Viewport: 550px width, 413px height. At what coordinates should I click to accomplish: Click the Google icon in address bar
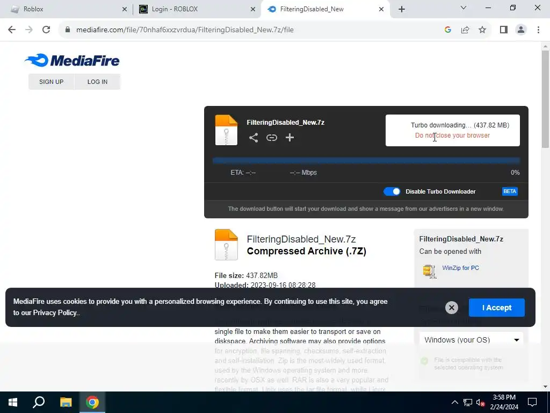tap(447, 30)
